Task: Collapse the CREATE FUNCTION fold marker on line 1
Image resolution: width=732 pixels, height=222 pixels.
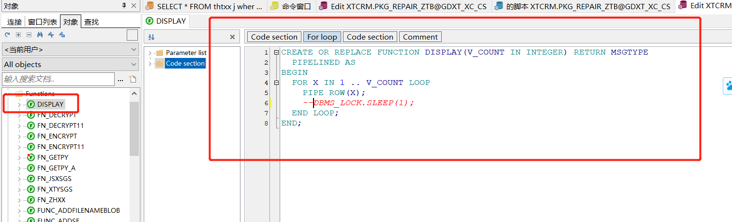Action: [276, 52]
